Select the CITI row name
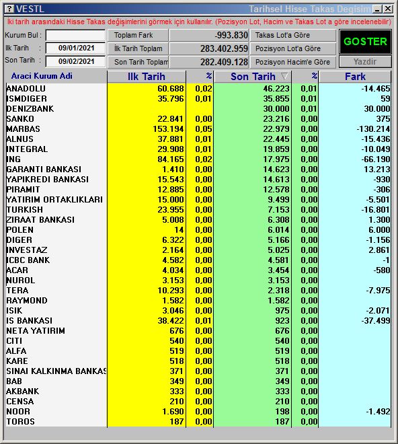 click(x=14, y=341)
